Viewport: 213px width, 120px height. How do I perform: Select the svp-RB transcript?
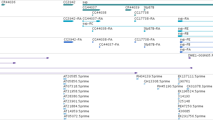pyautogui.click(x=195, y=36)
